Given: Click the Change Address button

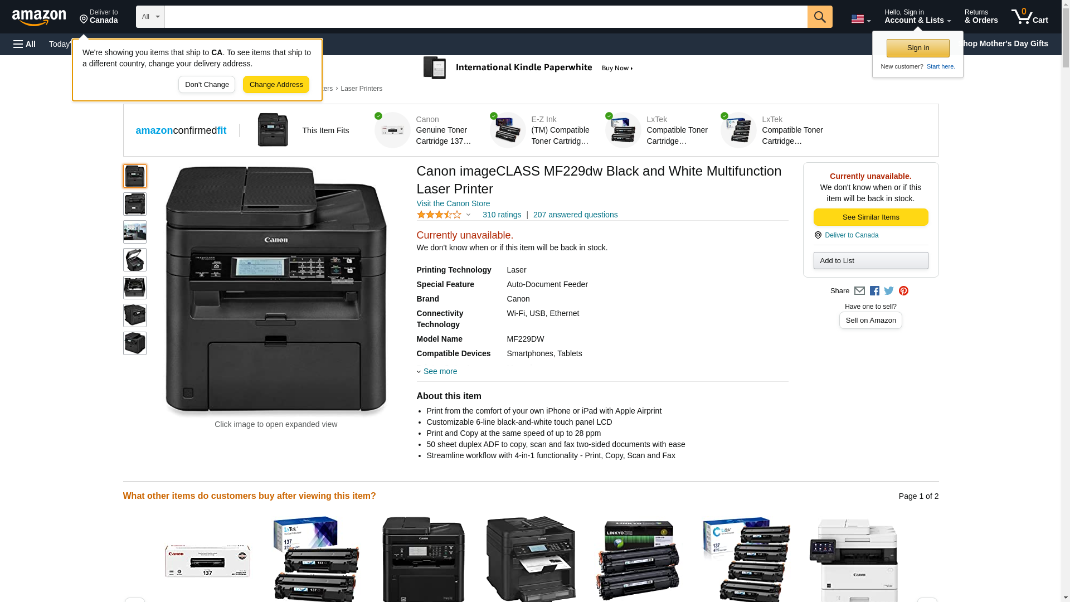Looking at the screenshot, I should [x=276, y=85].
